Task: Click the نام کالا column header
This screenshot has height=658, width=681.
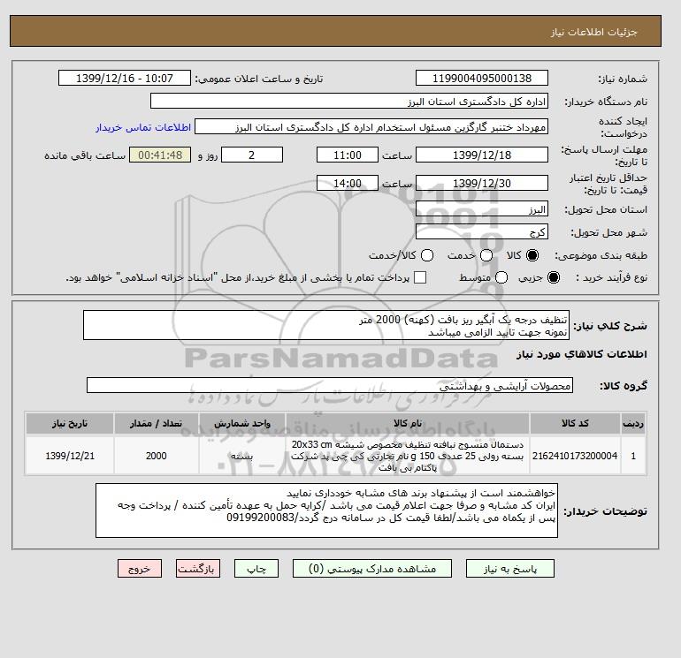Action: click(408, 423)
